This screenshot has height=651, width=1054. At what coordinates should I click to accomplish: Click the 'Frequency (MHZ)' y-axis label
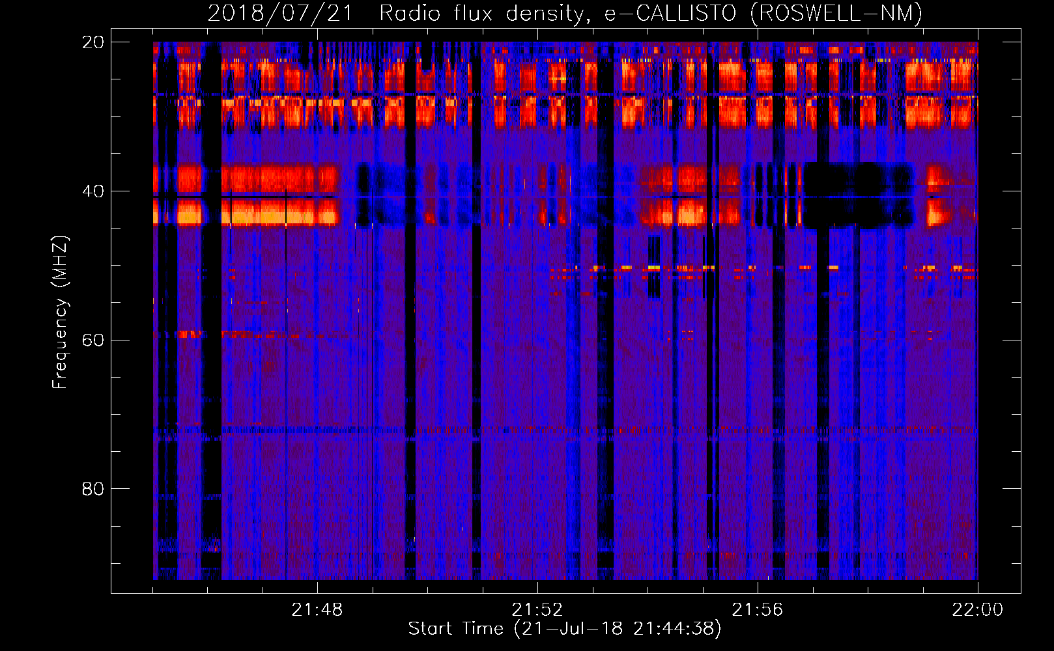tap(60, 312)
